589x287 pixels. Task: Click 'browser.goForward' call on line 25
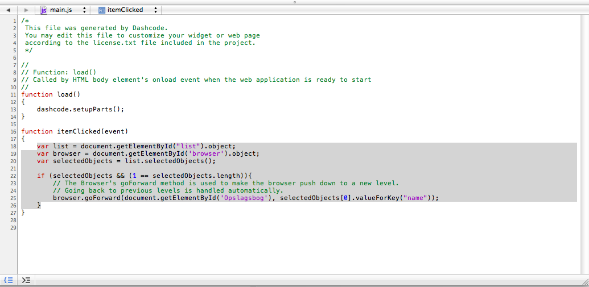pos(87,198)
